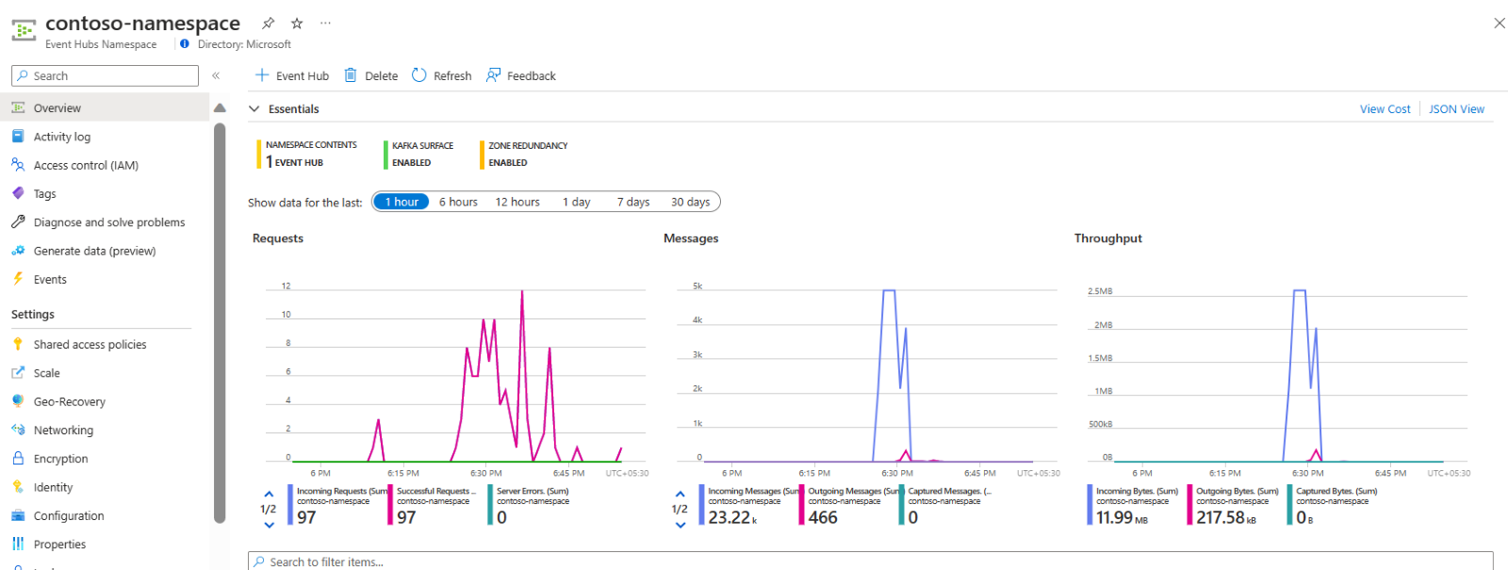
Task: Open Diagnose and solve problems
Action: (x=98, y=222)
